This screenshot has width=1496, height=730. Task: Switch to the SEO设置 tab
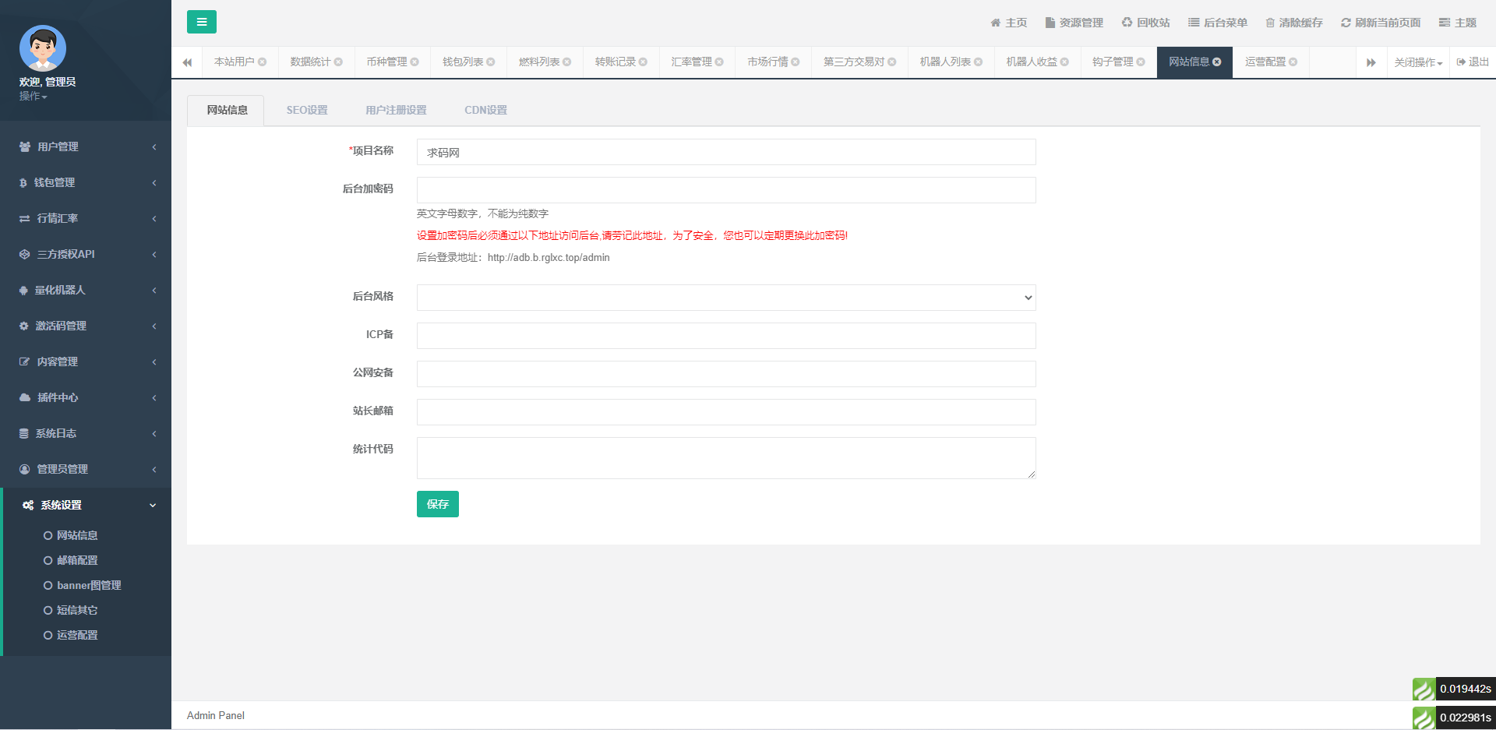tap(306, 110)
